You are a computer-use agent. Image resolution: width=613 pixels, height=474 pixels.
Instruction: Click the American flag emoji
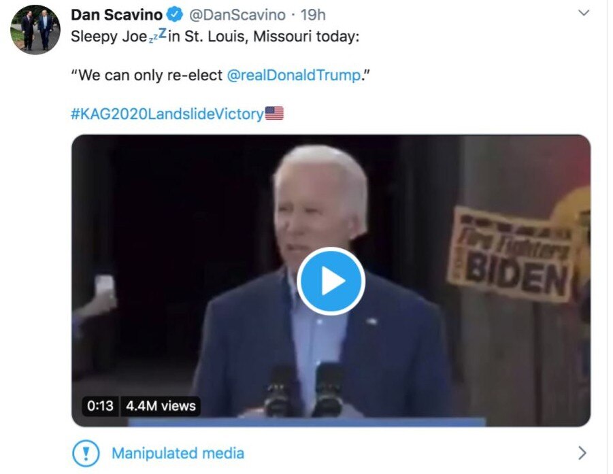tap(274, 114)
